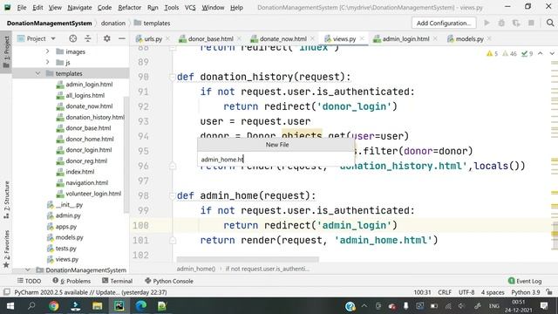This screenshot has width=558, height=314.
Task: Open the VCS menu
Action: point(190,8)
